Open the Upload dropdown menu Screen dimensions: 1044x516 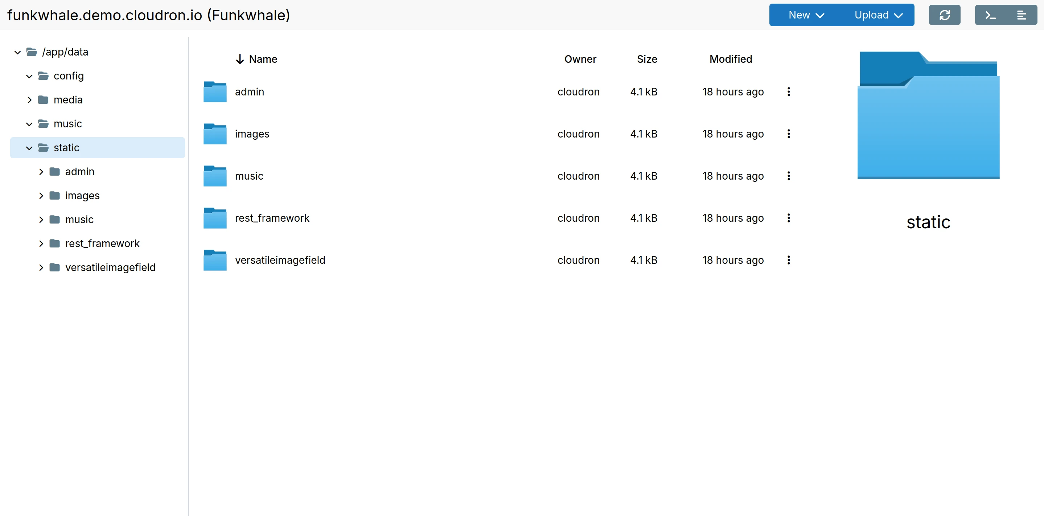tap(878, 15)
